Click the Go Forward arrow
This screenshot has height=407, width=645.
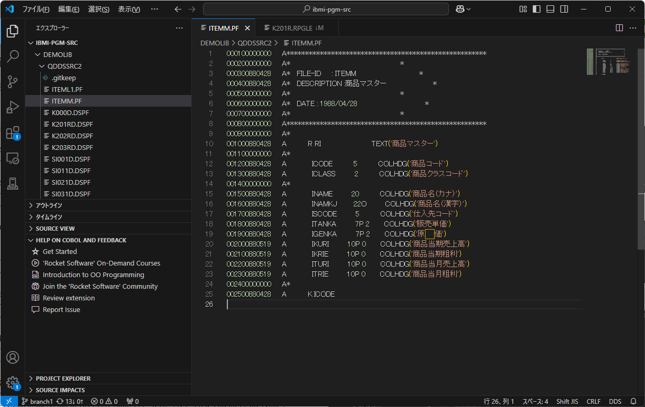192,9
